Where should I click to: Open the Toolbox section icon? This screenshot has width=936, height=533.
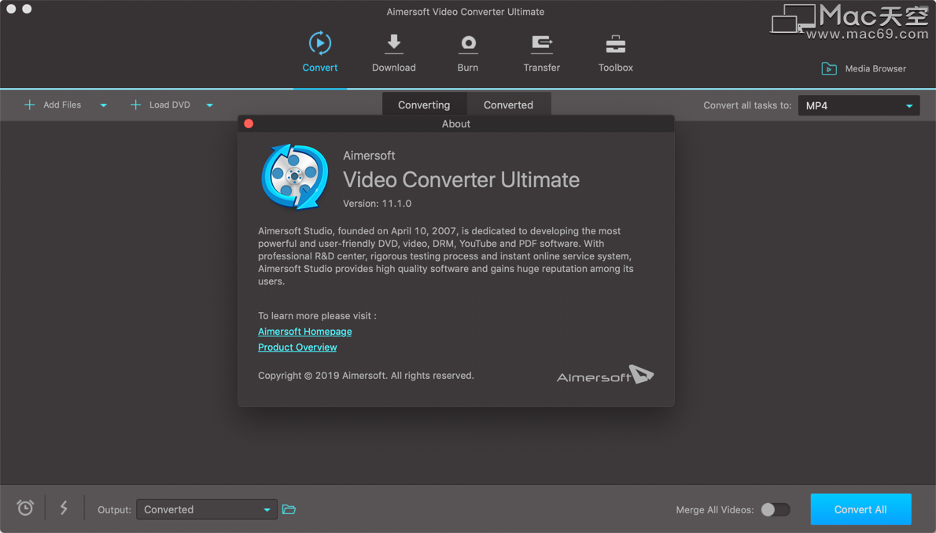point(615,43)
